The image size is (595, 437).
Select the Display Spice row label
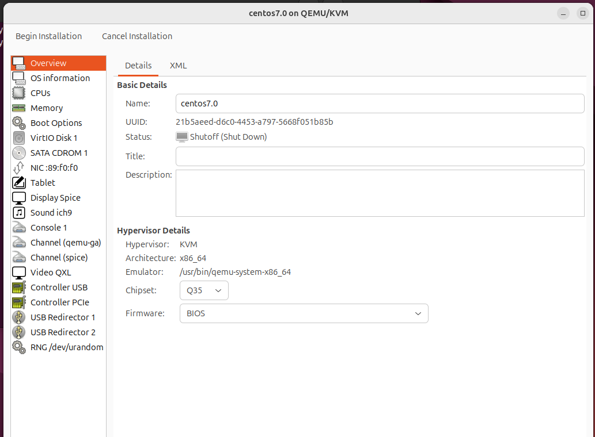(55, 198)
